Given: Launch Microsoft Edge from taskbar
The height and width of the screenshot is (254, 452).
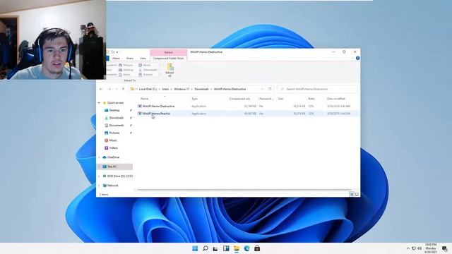Looking at the screenshot, I should [246, 248].
